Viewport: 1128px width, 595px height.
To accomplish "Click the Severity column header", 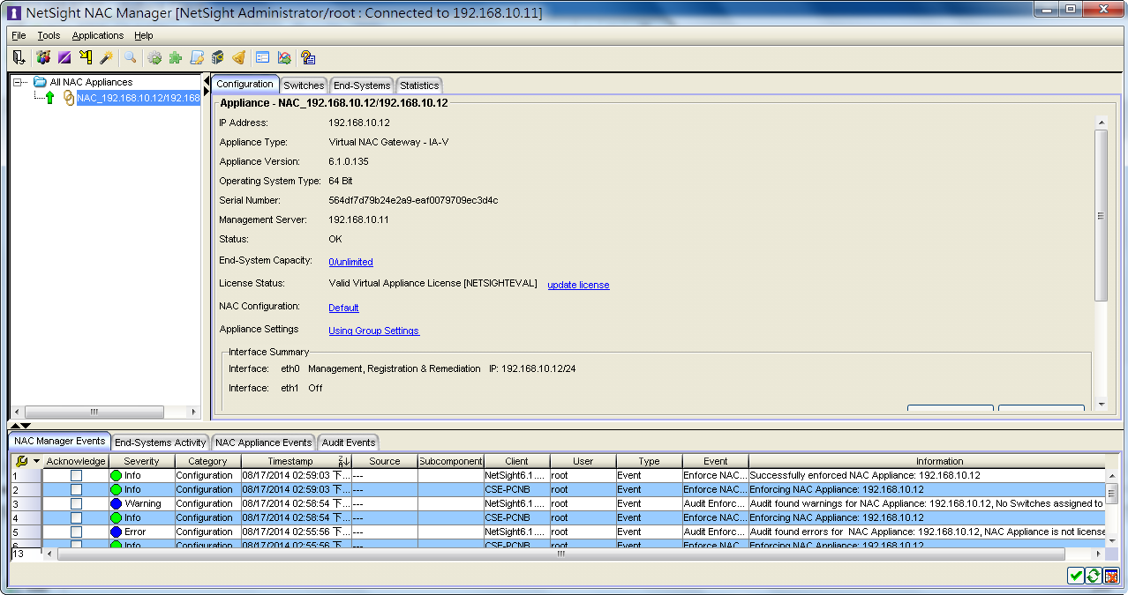I will point(141,461).
